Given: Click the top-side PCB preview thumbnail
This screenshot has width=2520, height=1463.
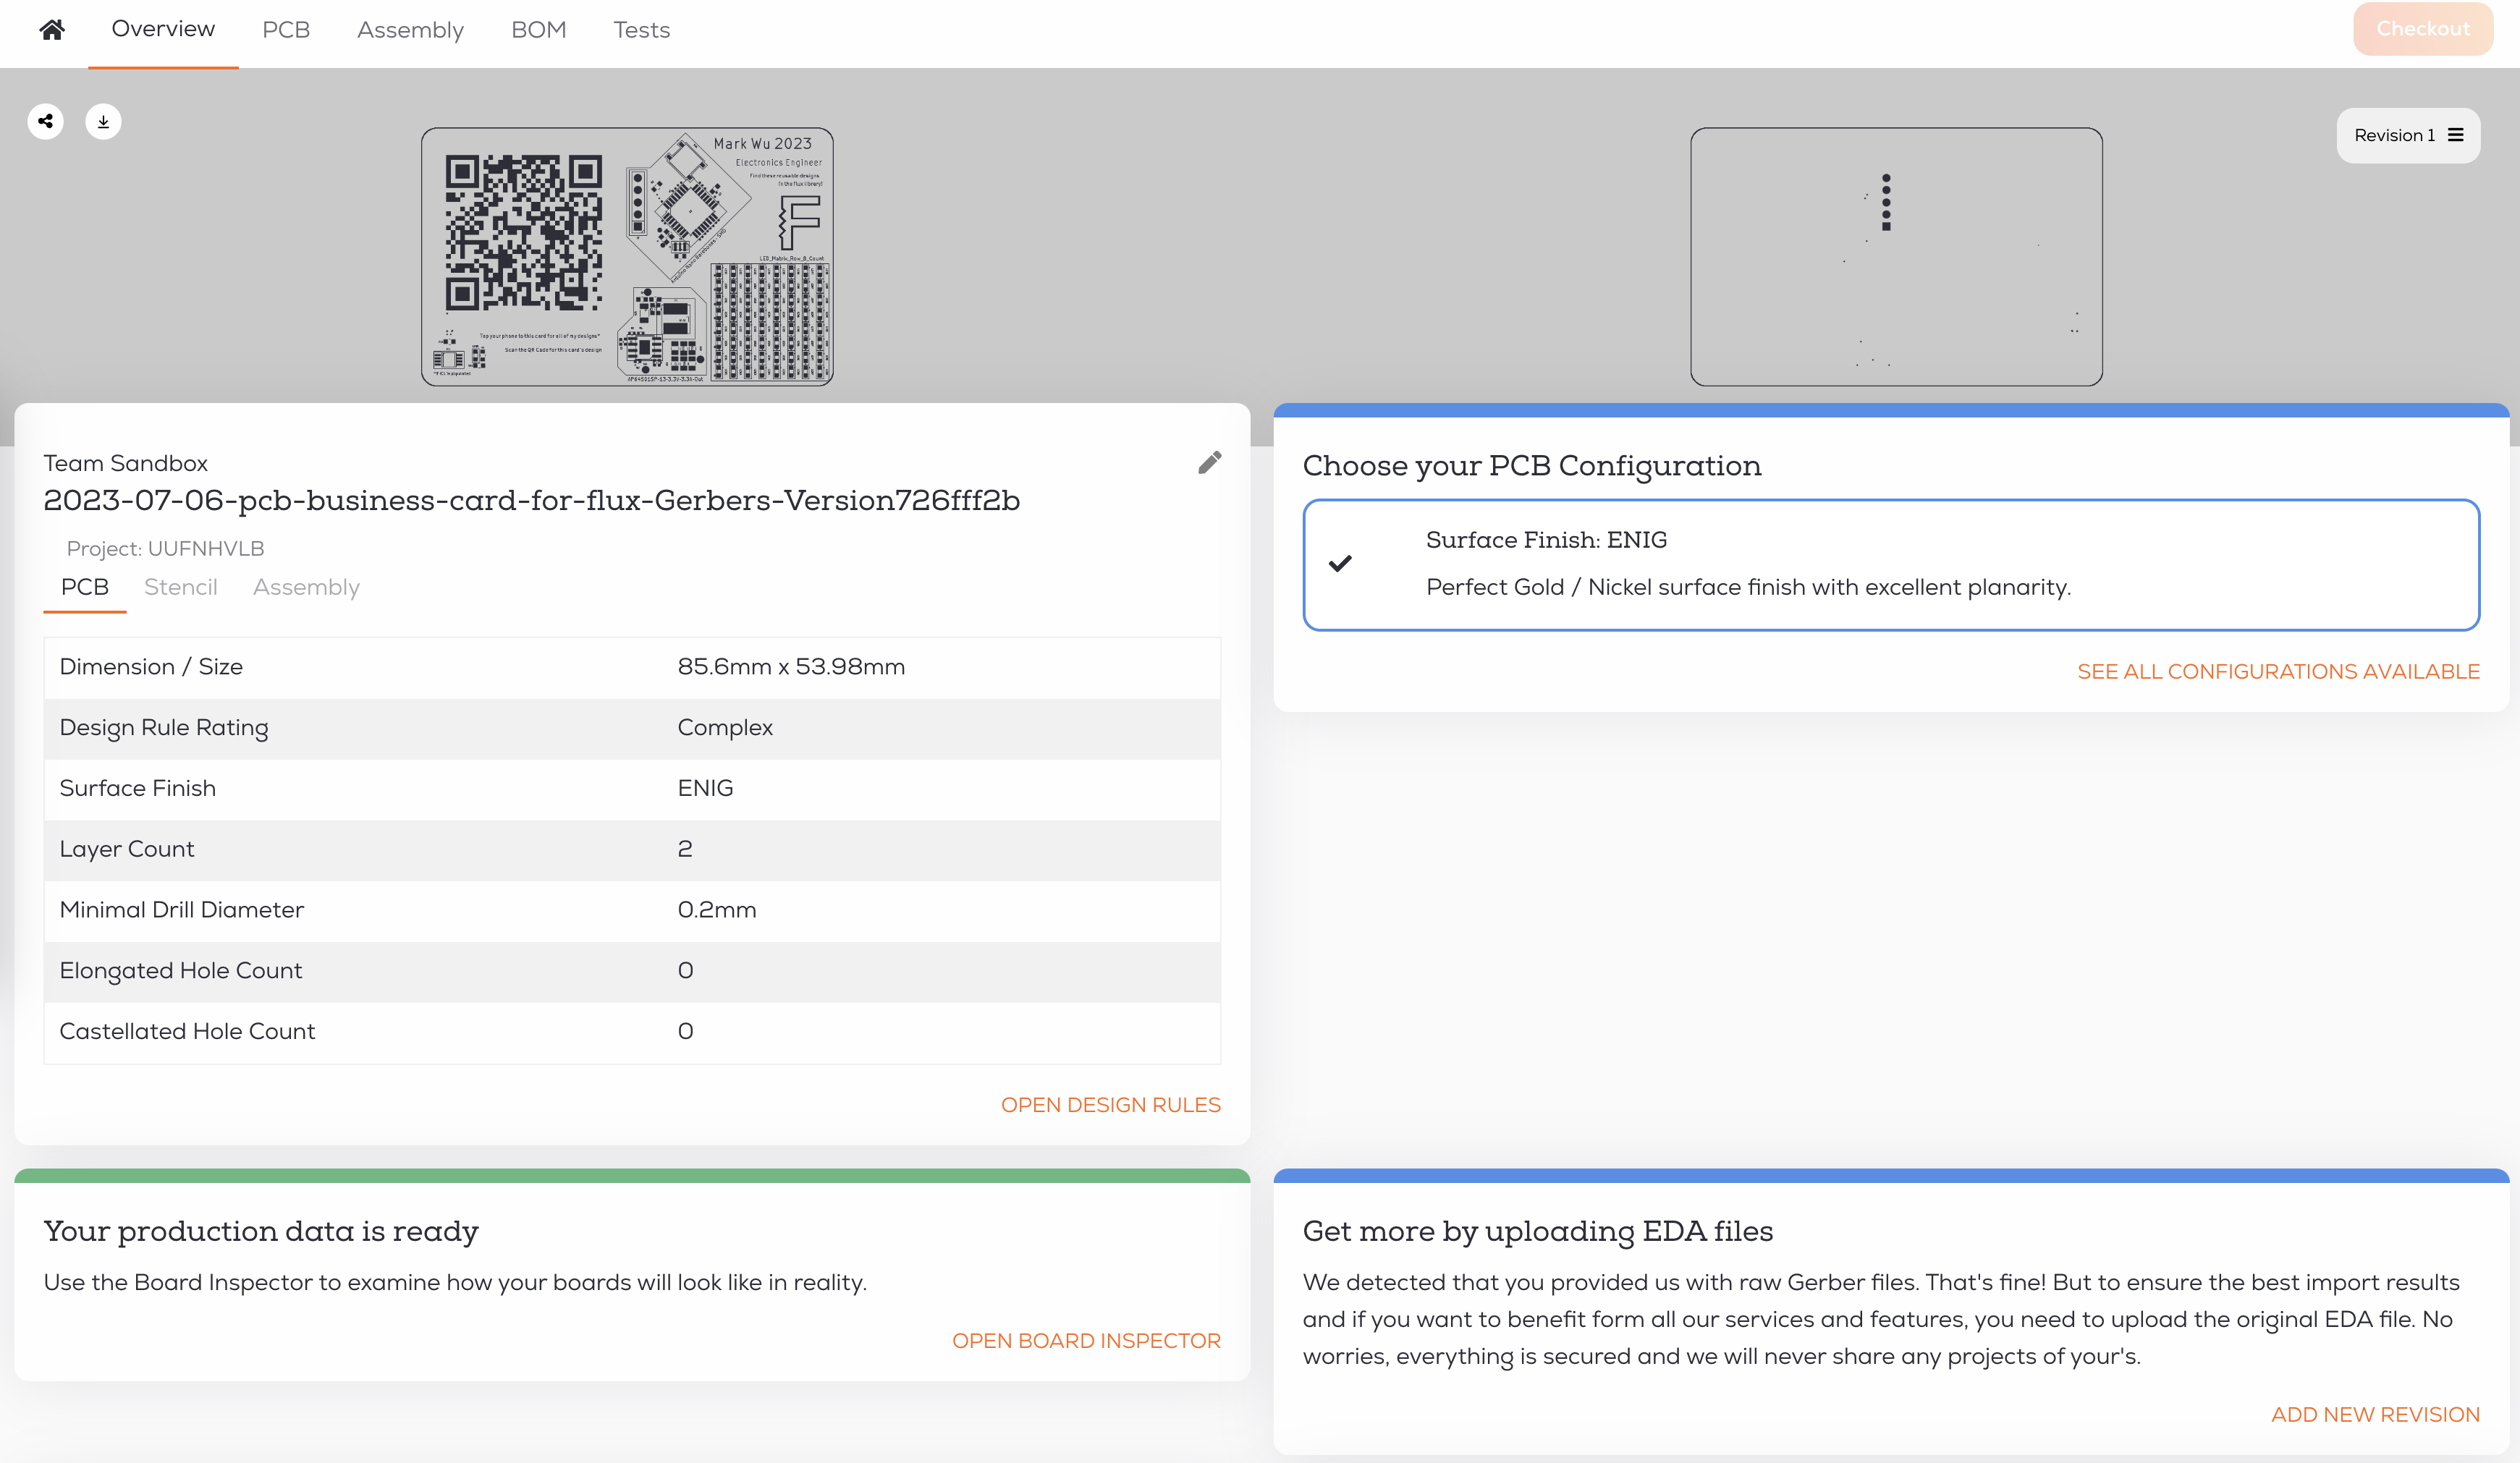Looking at the screenshot, I should (x=627, y=257).
